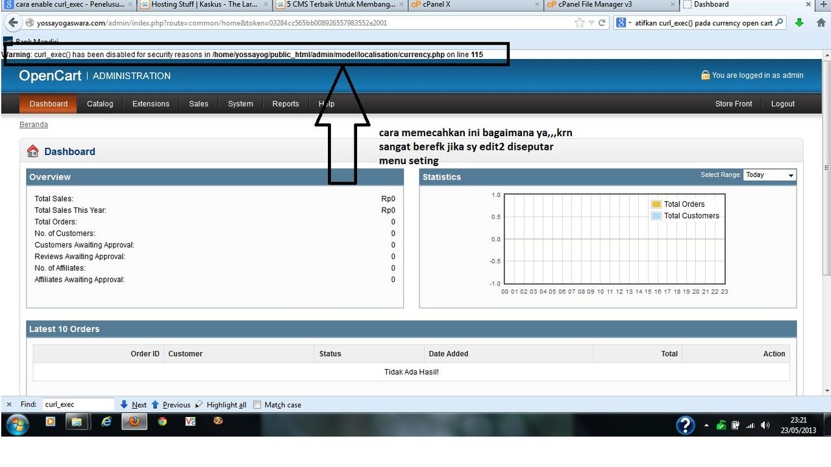Bookmark this page with the star icon
The image size is (831, 467).
click(580, 23)
